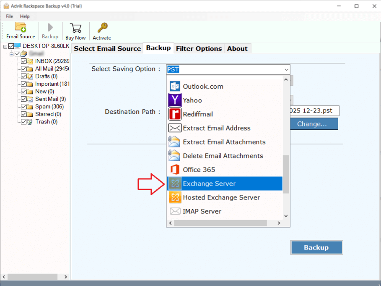
Task: Click the Delete Email Attachments icon
Action: pos(174,156)
